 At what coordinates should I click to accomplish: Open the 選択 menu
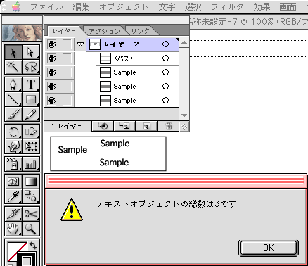pyautogui.click(x=193, y=6)
